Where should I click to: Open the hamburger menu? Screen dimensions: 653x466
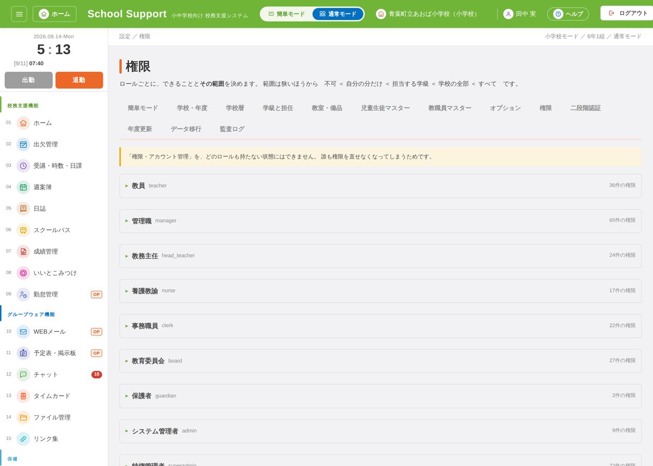pos(19,14)
